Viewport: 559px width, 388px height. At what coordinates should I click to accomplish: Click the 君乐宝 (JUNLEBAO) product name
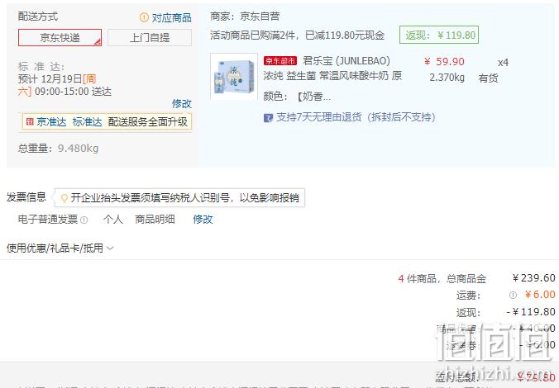[x=346, y=61]
